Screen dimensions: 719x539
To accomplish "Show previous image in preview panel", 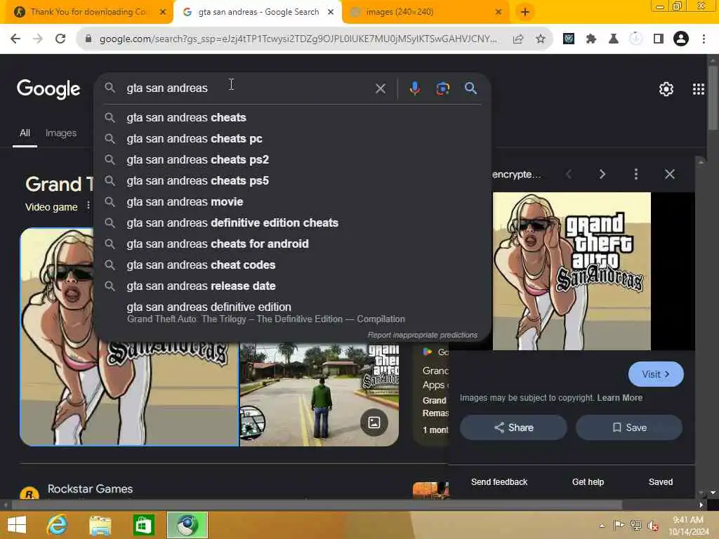I will [x=569, y=174].
